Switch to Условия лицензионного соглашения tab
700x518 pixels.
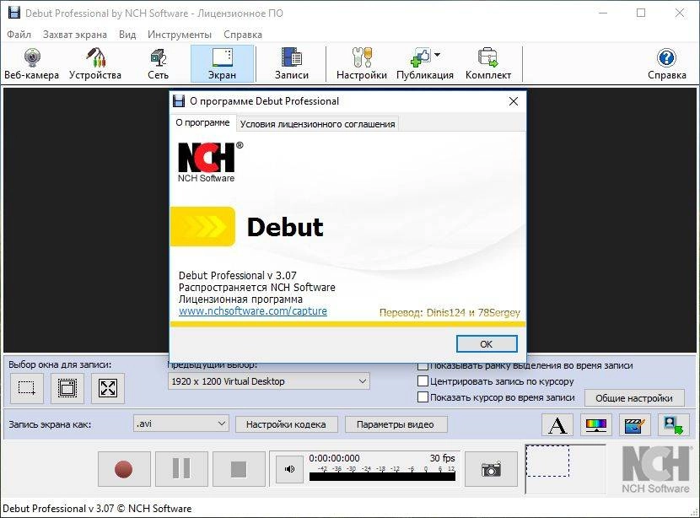pyautogui.click(x=317, y=124)
